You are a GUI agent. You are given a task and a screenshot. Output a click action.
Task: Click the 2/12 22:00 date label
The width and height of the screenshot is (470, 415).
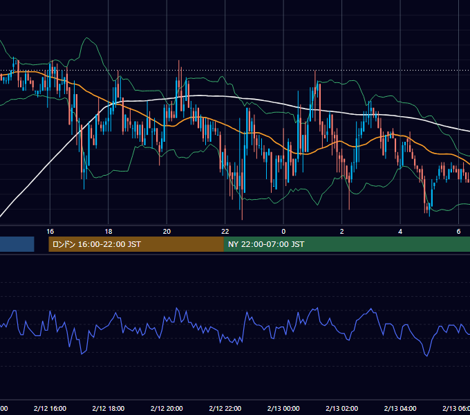[225, 408]
